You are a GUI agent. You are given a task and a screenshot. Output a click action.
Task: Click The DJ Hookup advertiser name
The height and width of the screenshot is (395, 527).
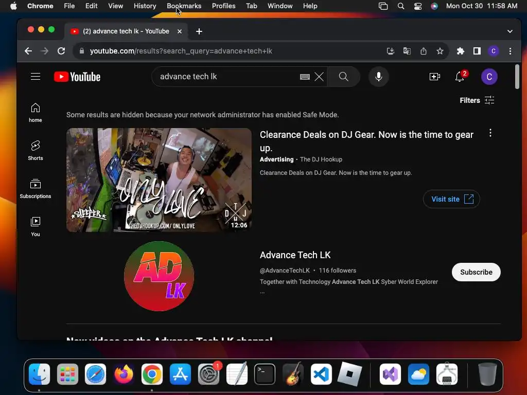[x=321, y=159]
